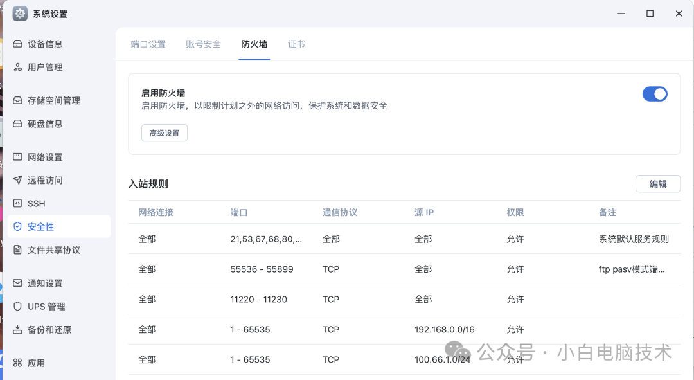This screenshot has height=380, width=694.
Task: Click the 设备信息 sidebar icon
Action: [x=18, y=44]
